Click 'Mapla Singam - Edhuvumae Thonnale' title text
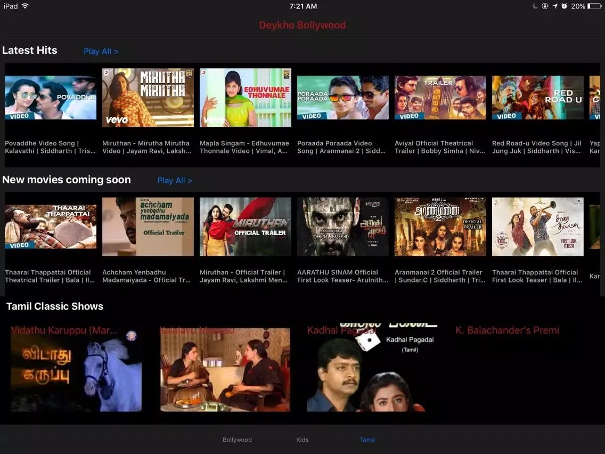 coord(244,147)
